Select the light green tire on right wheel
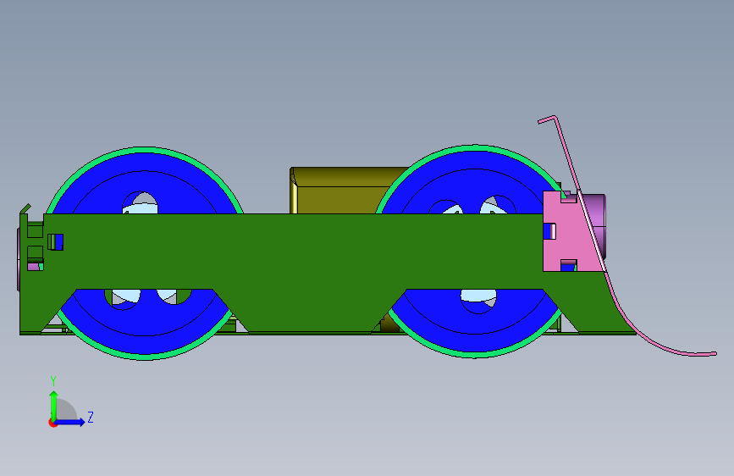The height and width of the screenshot is (476, 734). [x=474, y=148]
